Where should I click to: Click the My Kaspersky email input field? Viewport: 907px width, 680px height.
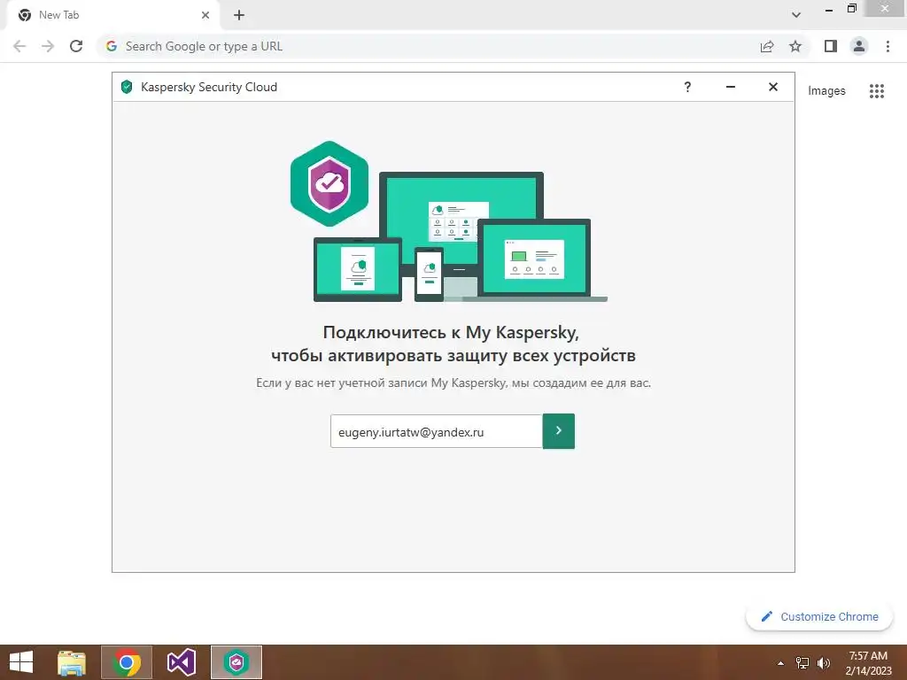[x=436, y=431]
